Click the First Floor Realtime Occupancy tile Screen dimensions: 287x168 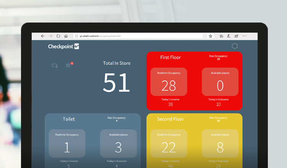pos(169,82)
